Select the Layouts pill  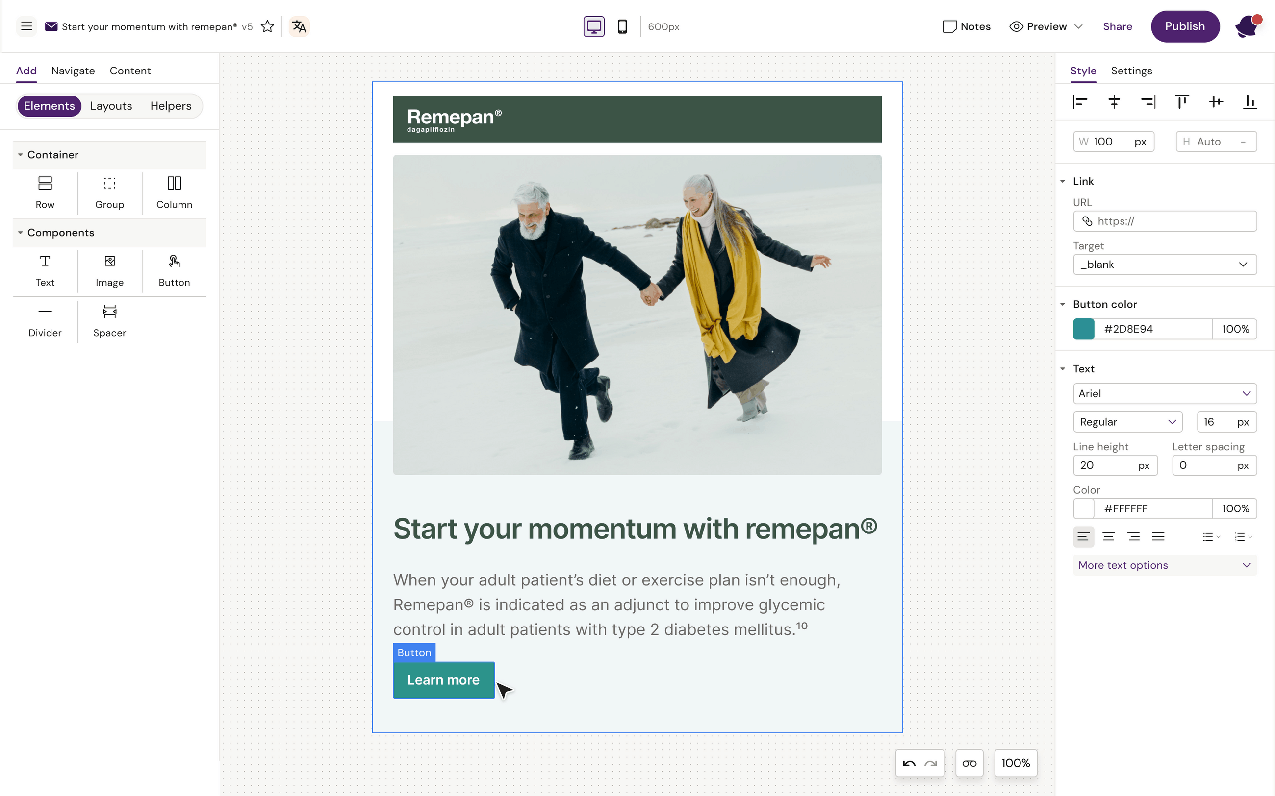(x=111, y=106)
